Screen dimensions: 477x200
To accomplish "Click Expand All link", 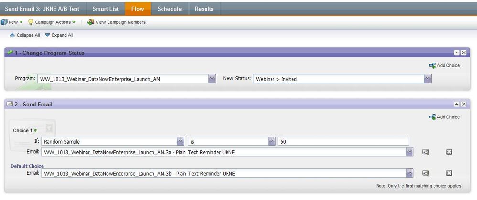I will (x=59, y=35).
